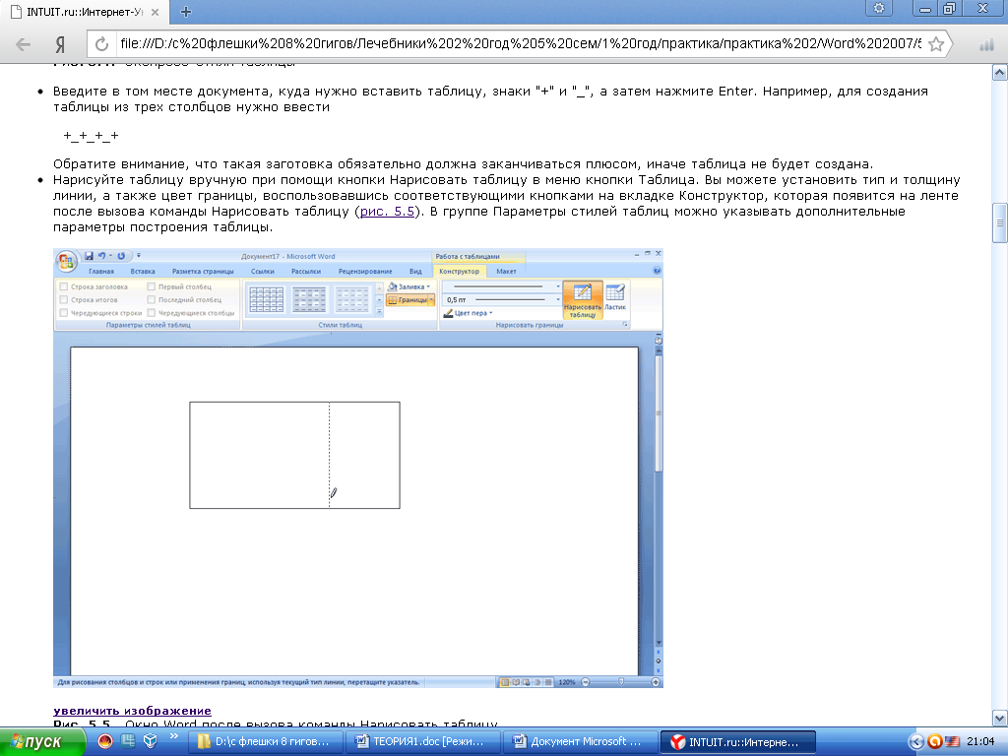This screenshot has height=756, width=1008.
Task: Reload the page with the refresh icon
Action: pyautogui.click(x=101, y=44)
